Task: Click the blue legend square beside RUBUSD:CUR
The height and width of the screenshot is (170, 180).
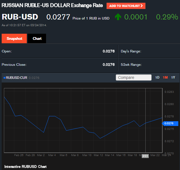Action: tap(4, 78)
